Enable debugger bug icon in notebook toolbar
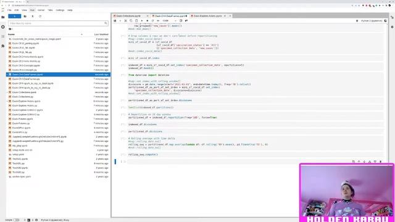395x222 pixels. 357,20
